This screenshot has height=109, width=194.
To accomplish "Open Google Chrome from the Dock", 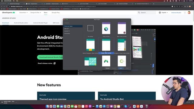I will pyautogui.click(x=115, y=106).
